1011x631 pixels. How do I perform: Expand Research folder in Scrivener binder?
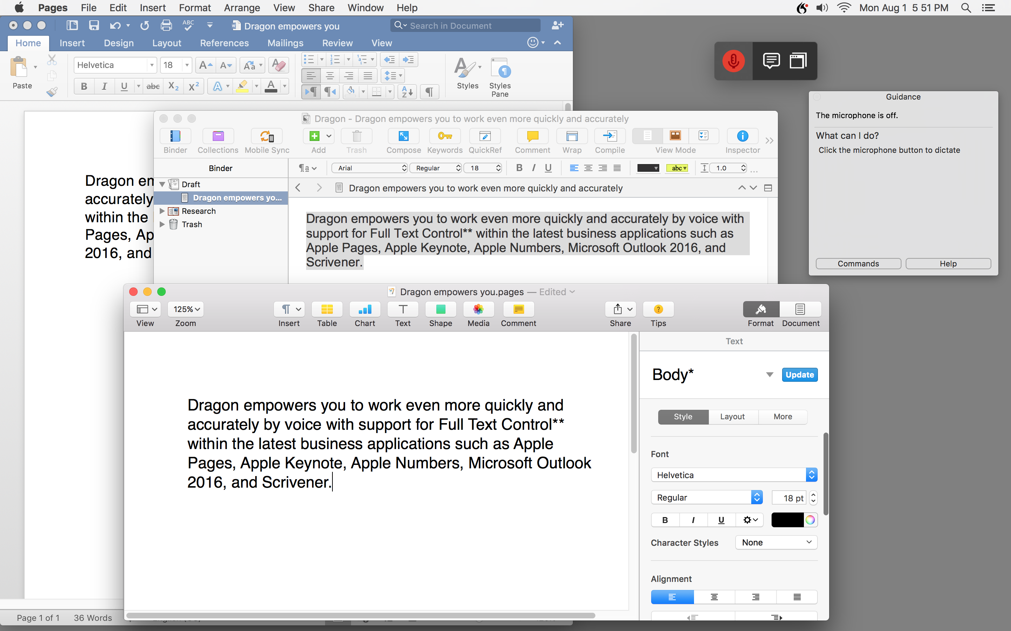(x=162, y=211)
